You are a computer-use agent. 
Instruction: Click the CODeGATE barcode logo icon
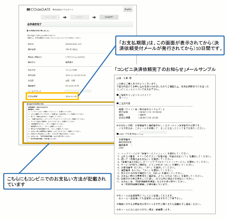(28, 9)
